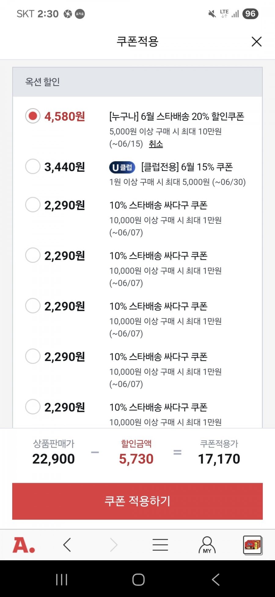Image resolution: width=275 pixels, height=597 pixels.
Task: Tap Android recent apps button
Action: pyautogui.click(x=62, y=580)
